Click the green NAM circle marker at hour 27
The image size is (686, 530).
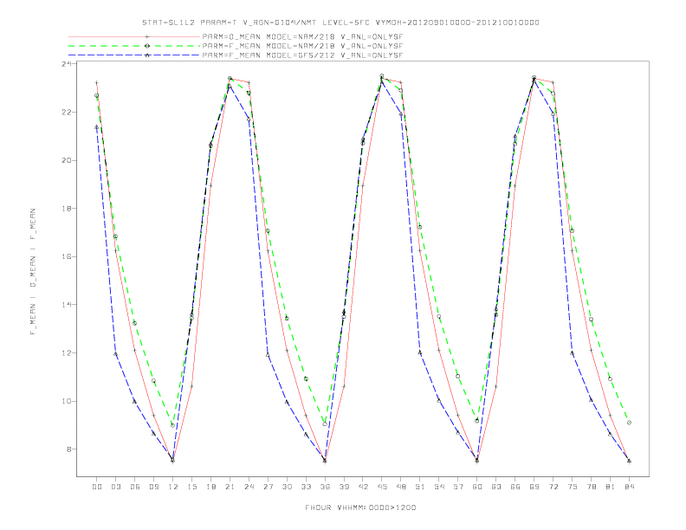click(x=268, y=231)
